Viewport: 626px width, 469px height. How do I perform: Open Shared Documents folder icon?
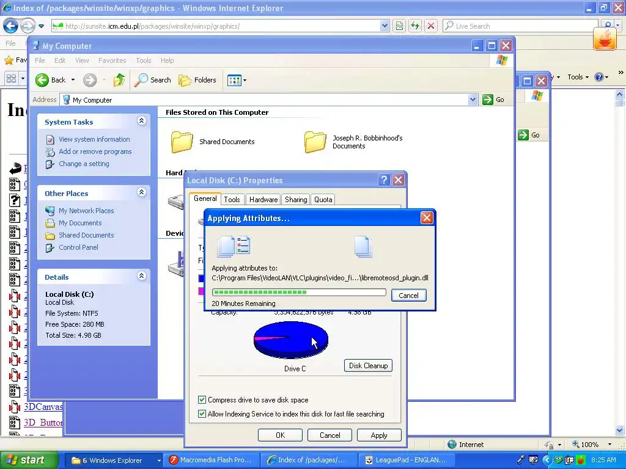182,142
